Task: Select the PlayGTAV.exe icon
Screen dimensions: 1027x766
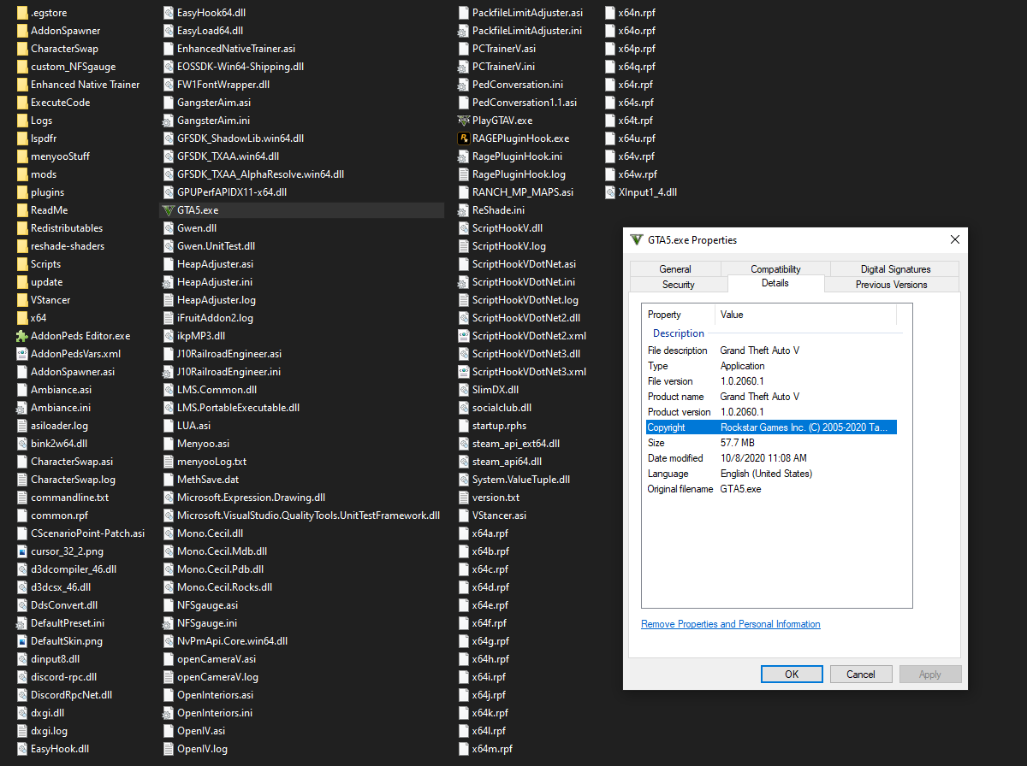Action: (x=463, y=121)
